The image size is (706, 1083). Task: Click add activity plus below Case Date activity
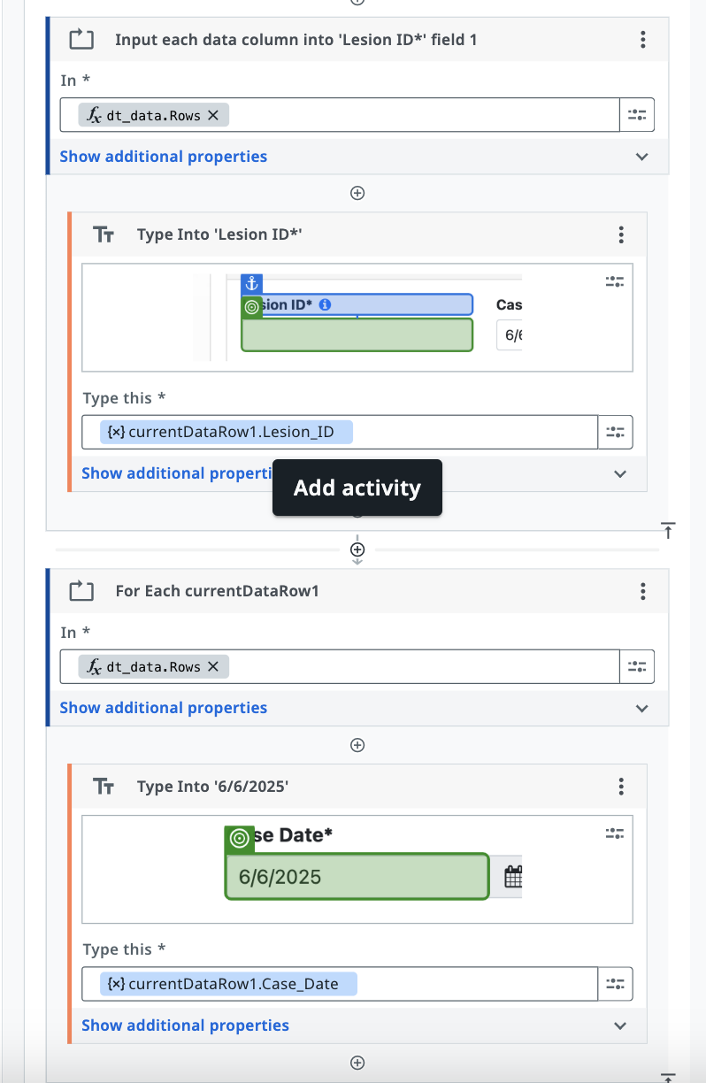(357, 1063)
